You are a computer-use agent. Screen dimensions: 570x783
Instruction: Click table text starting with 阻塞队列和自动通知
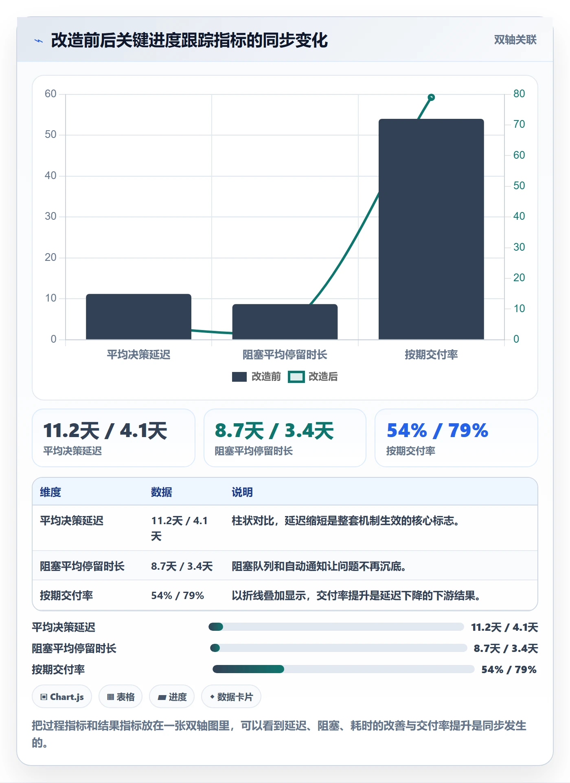(319, 566)
